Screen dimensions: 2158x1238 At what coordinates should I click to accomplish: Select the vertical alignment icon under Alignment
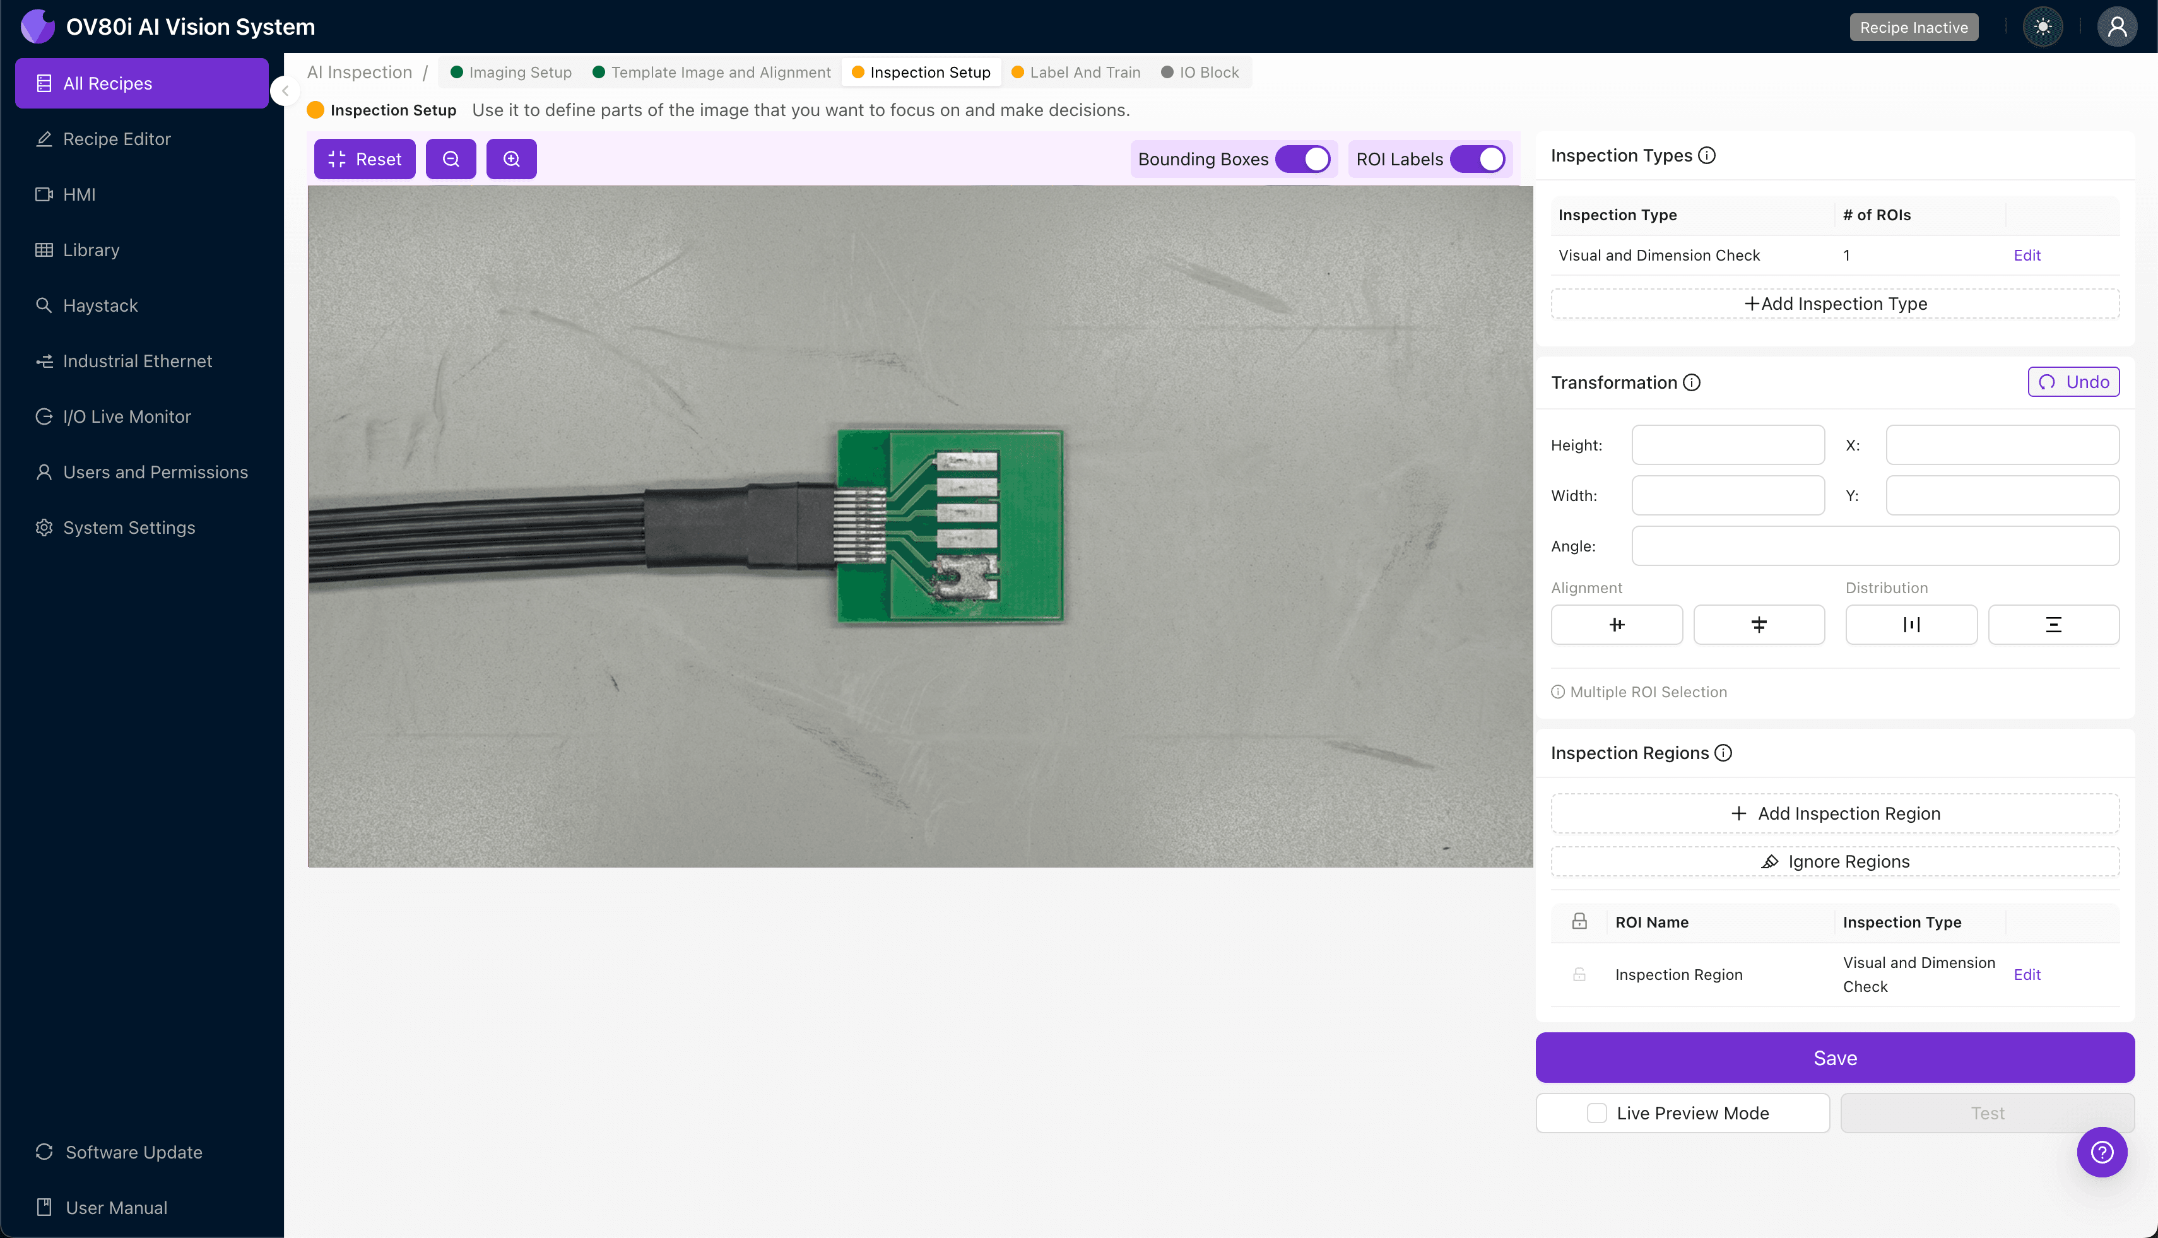1759,624
